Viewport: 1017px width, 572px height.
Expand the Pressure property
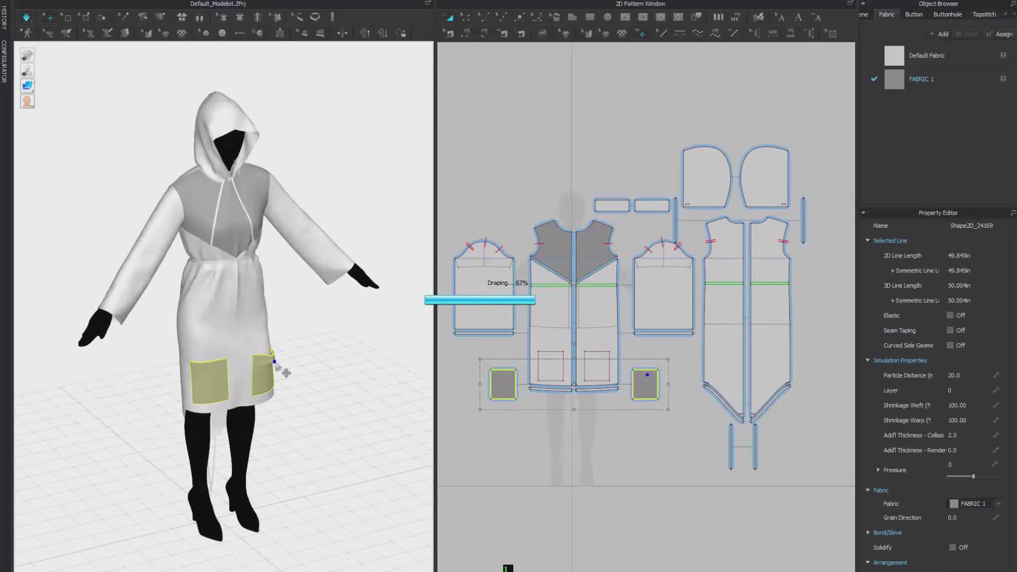tap(878, 470)
